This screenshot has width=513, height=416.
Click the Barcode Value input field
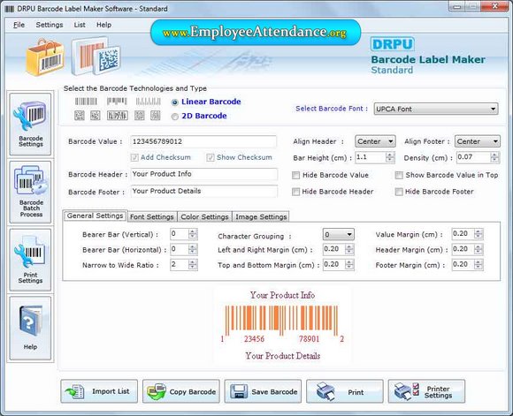[203, 141]
